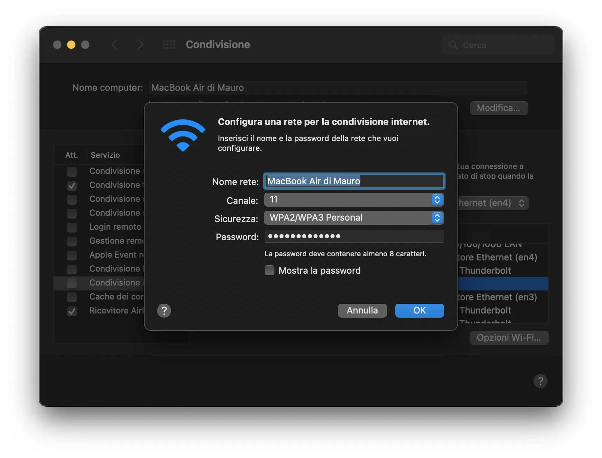Viewport: 602px width, 458px height.
Task: Click the Canale stepper arrows
Action: (x=436, y=200)
